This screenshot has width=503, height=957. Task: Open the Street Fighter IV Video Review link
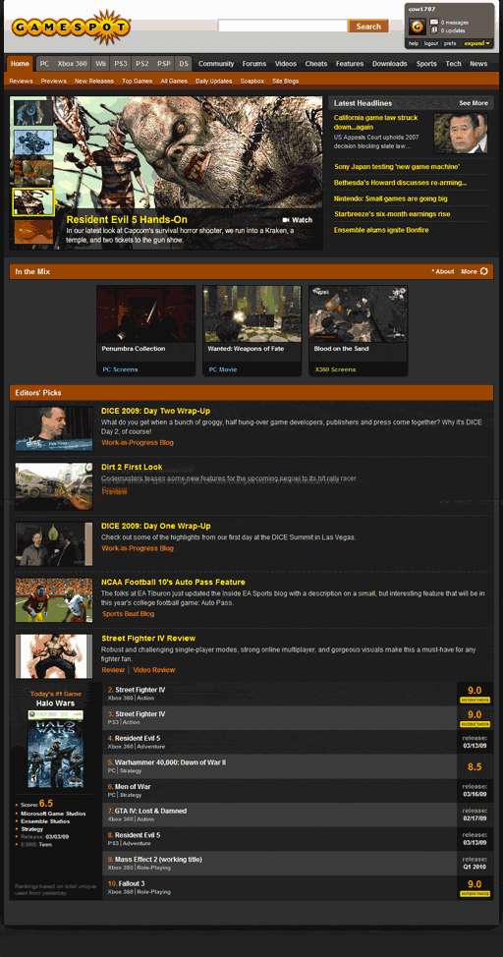click(x=154, y=669)
